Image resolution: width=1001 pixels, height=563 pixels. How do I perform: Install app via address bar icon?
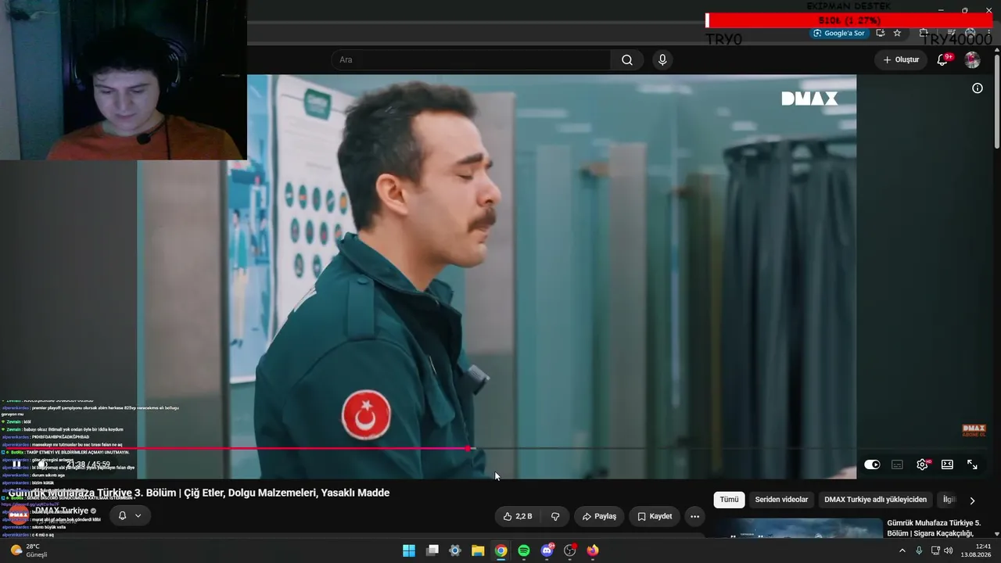(x=880, y=33)
